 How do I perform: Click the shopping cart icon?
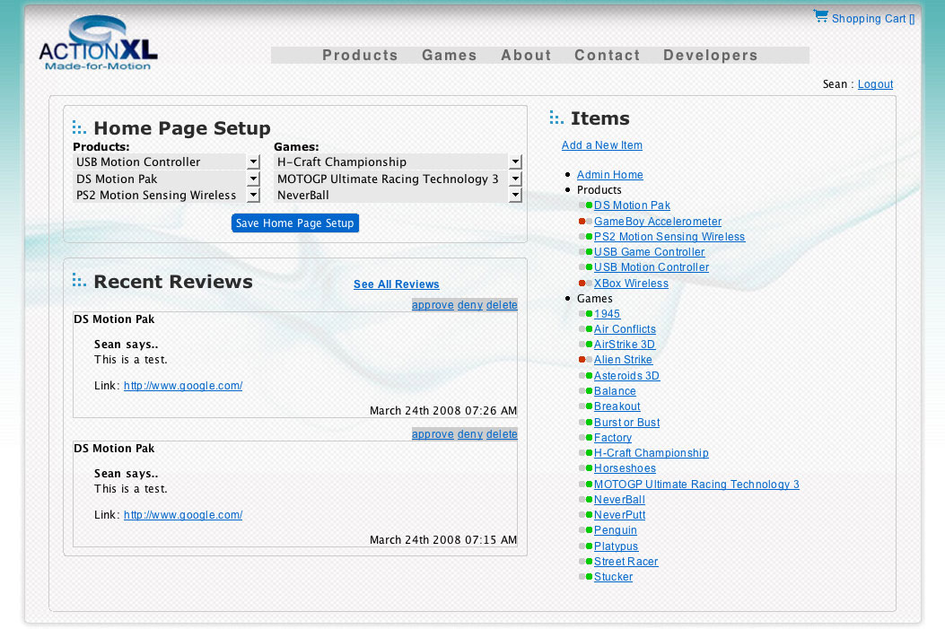point(820,16)
